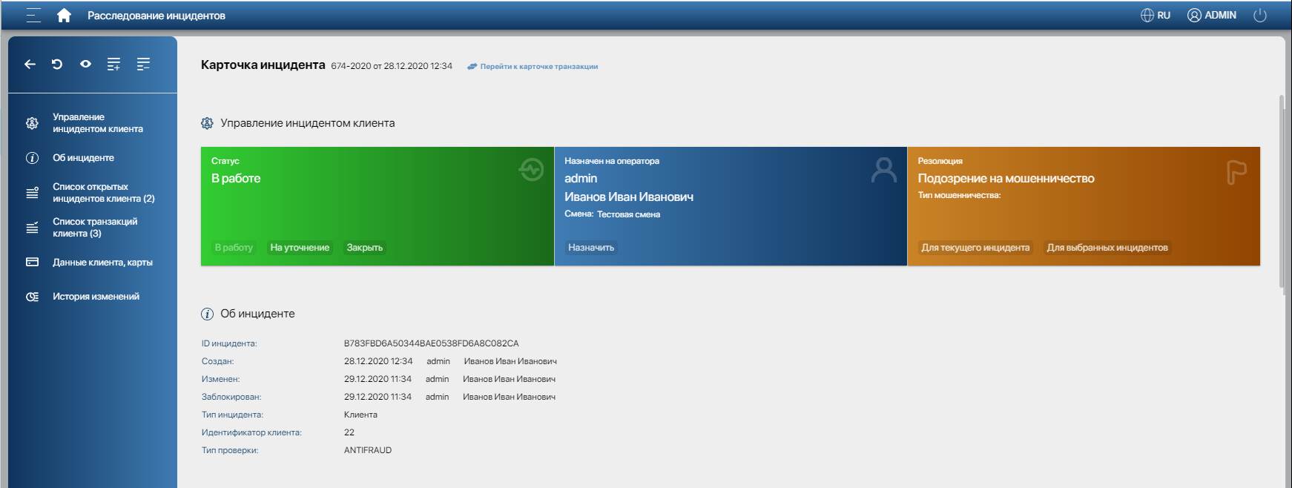The width and height of the screenshot is (1292, 488).
Task: Click list icon for открытых инцидентов sidebar item
Action: point(32,193)
